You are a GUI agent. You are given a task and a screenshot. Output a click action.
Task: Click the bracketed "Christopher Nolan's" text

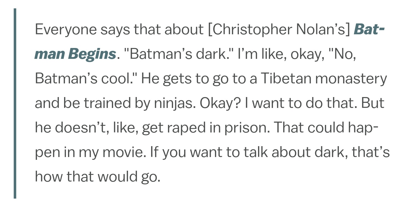coord(279,29)
